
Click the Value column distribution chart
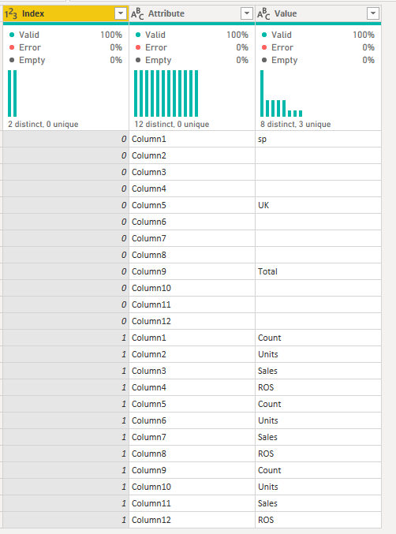(x=282, y=93)
